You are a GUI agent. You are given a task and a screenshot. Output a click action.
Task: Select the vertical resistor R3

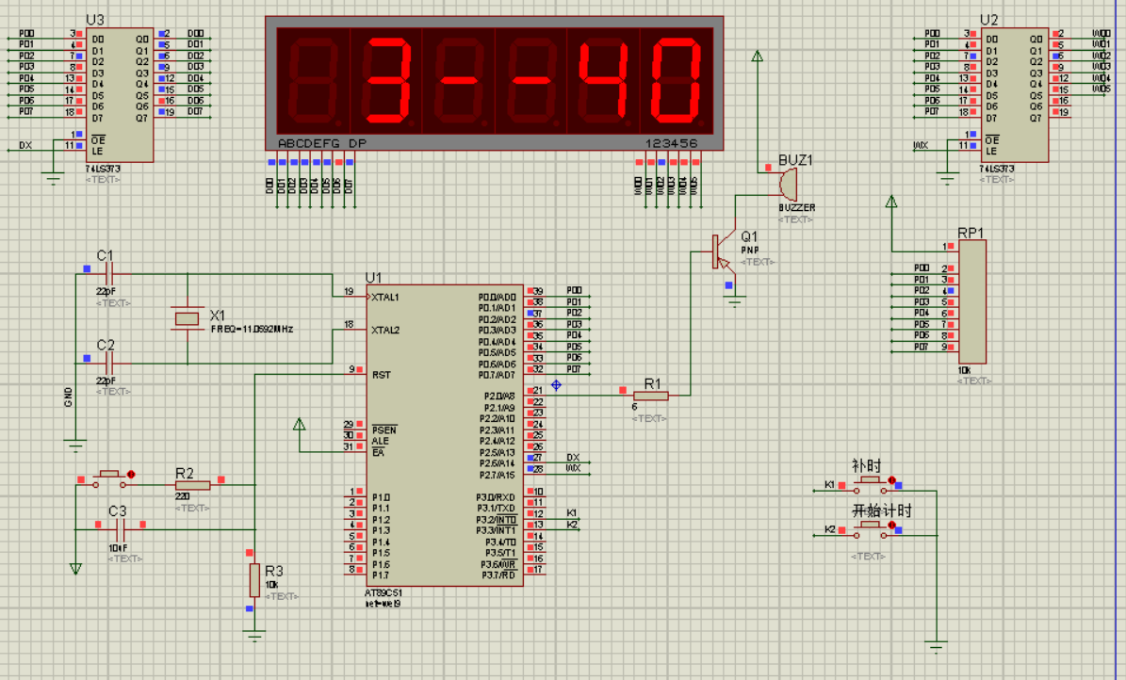pyautogui.click(x=254, y=580)
